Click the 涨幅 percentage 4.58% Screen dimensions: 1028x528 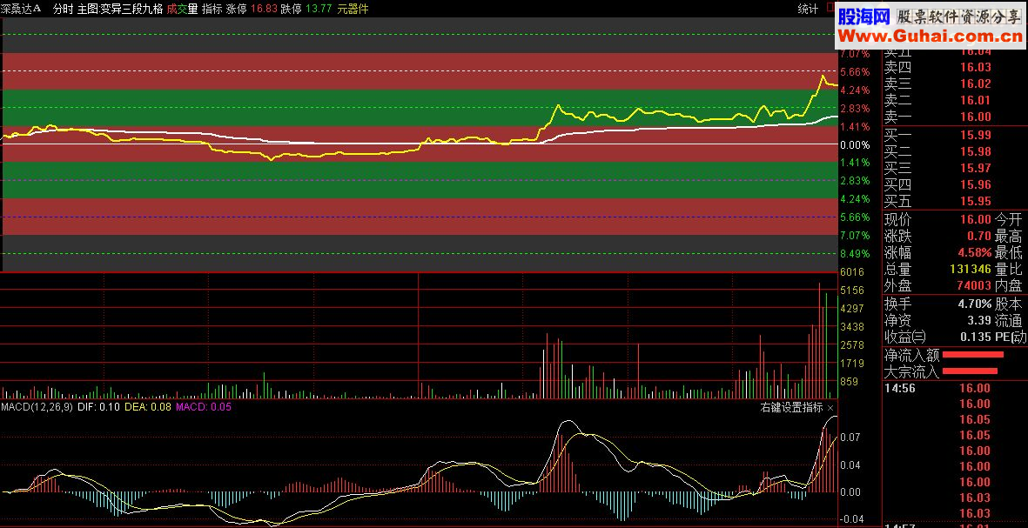(x=973, y=252)
